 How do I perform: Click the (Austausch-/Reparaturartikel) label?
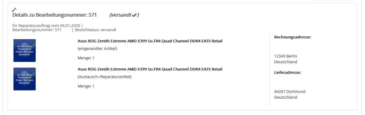[x=105, y=77]
